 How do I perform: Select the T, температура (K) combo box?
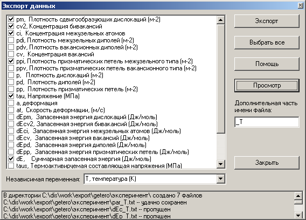pos(155,179)
